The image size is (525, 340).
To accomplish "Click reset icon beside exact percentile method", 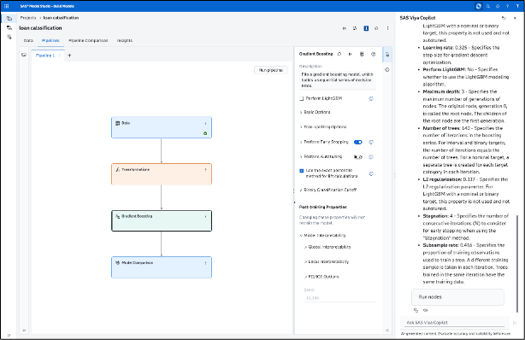I will (371, 173).
